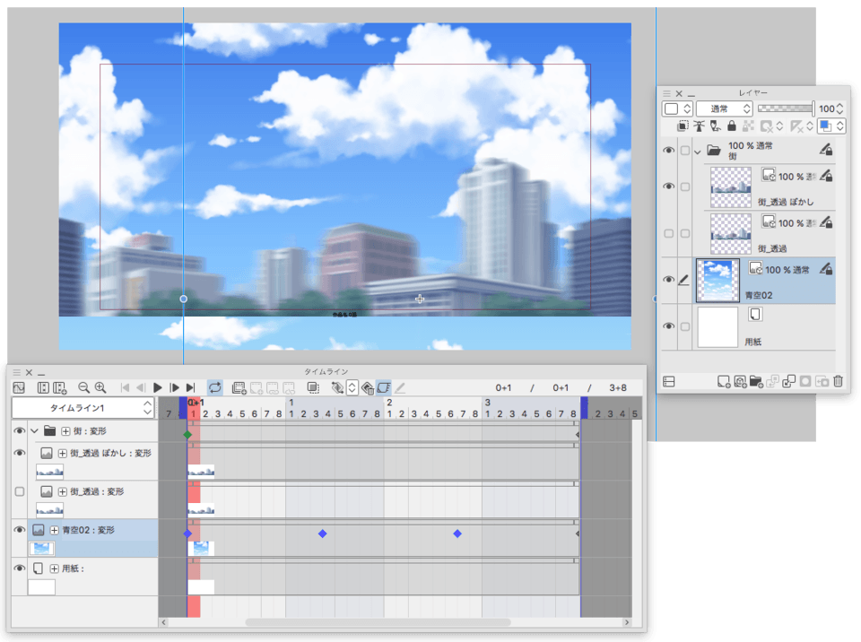Expand the 青空02 track in the timeline
This screenshot has width=861, height=642.
pyautogui.click(x=54, y=530)
